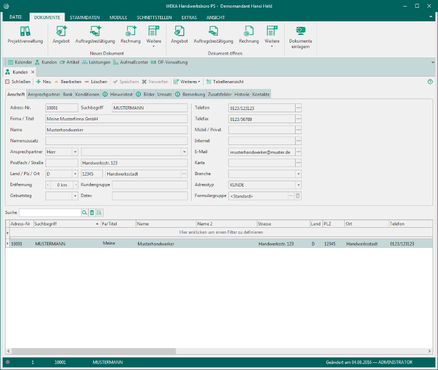Create a new Rechnung document
This screenshot has height=370, width=438.
[x=130, y=34]
